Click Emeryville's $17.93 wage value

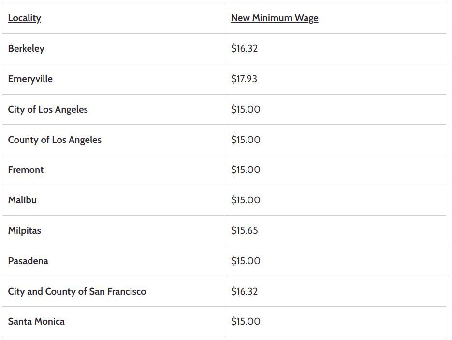click(244, 79)
